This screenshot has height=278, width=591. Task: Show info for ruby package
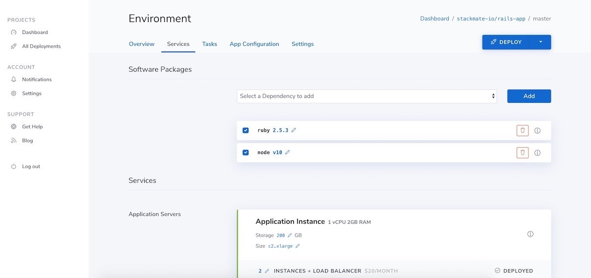point(537,131)
